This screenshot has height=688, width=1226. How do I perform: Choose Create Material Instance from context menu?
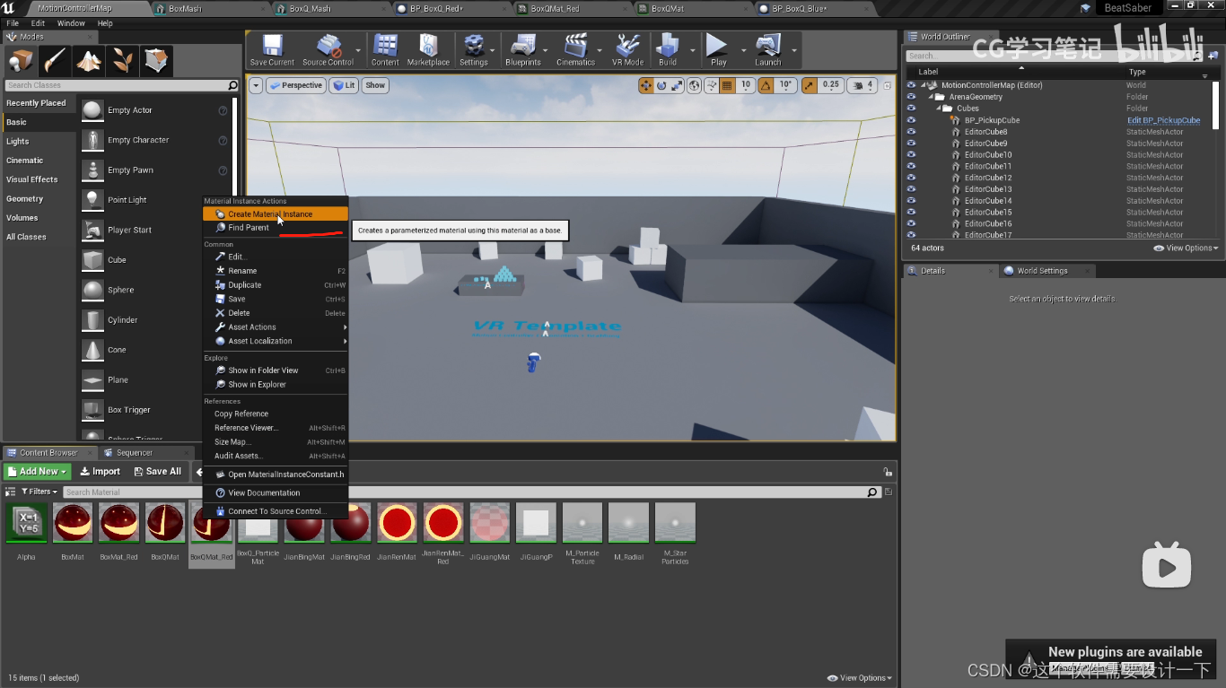[276, 214]
